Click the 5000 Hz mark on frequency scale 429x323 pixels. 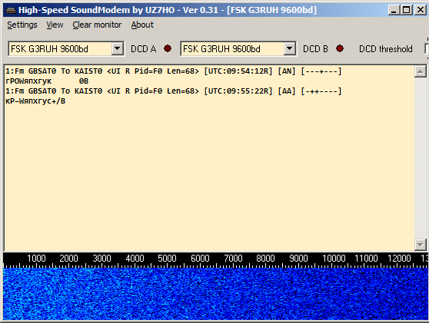coord(167,259)
